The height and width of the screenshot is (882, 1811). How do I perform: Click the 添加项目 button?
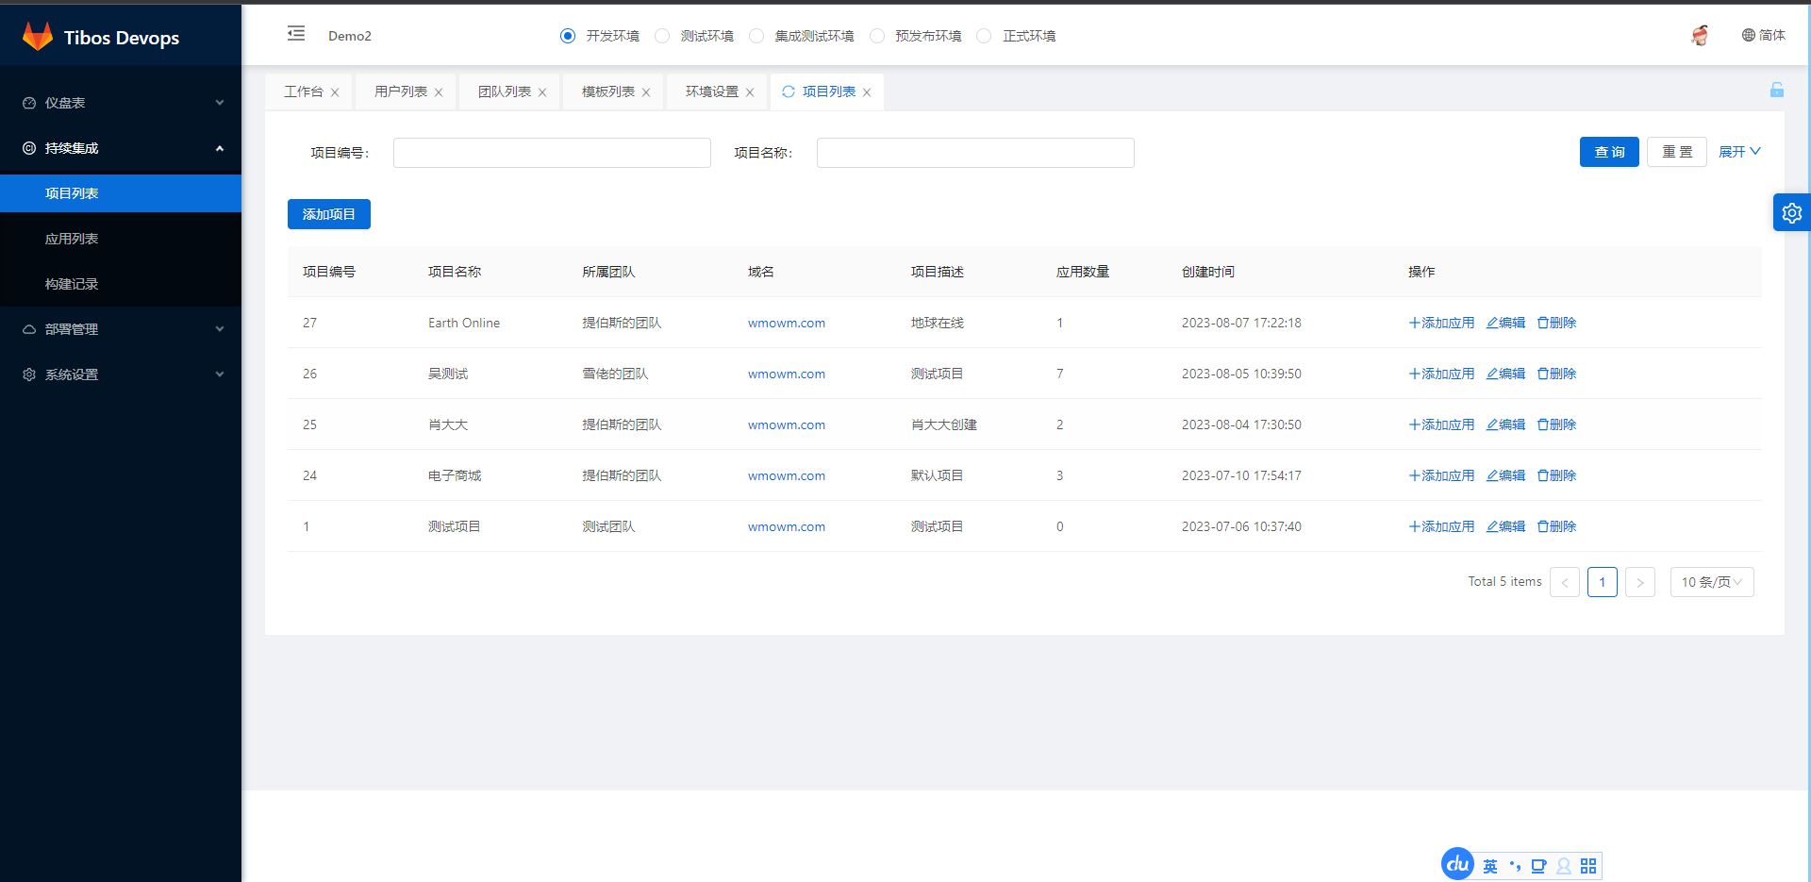[329, 214]
